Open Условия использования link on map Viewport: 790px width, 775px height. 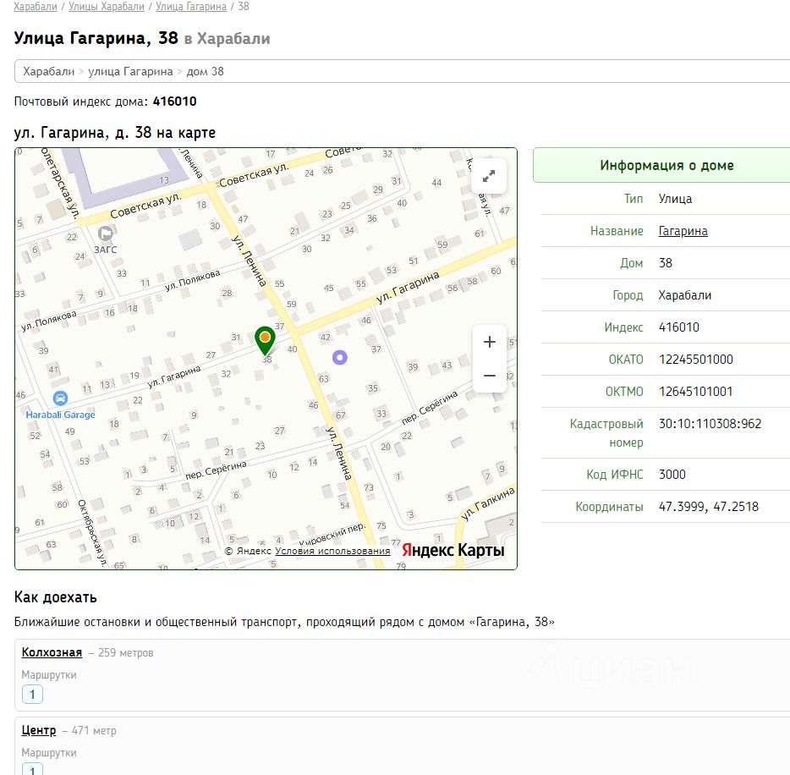point(332,551)
